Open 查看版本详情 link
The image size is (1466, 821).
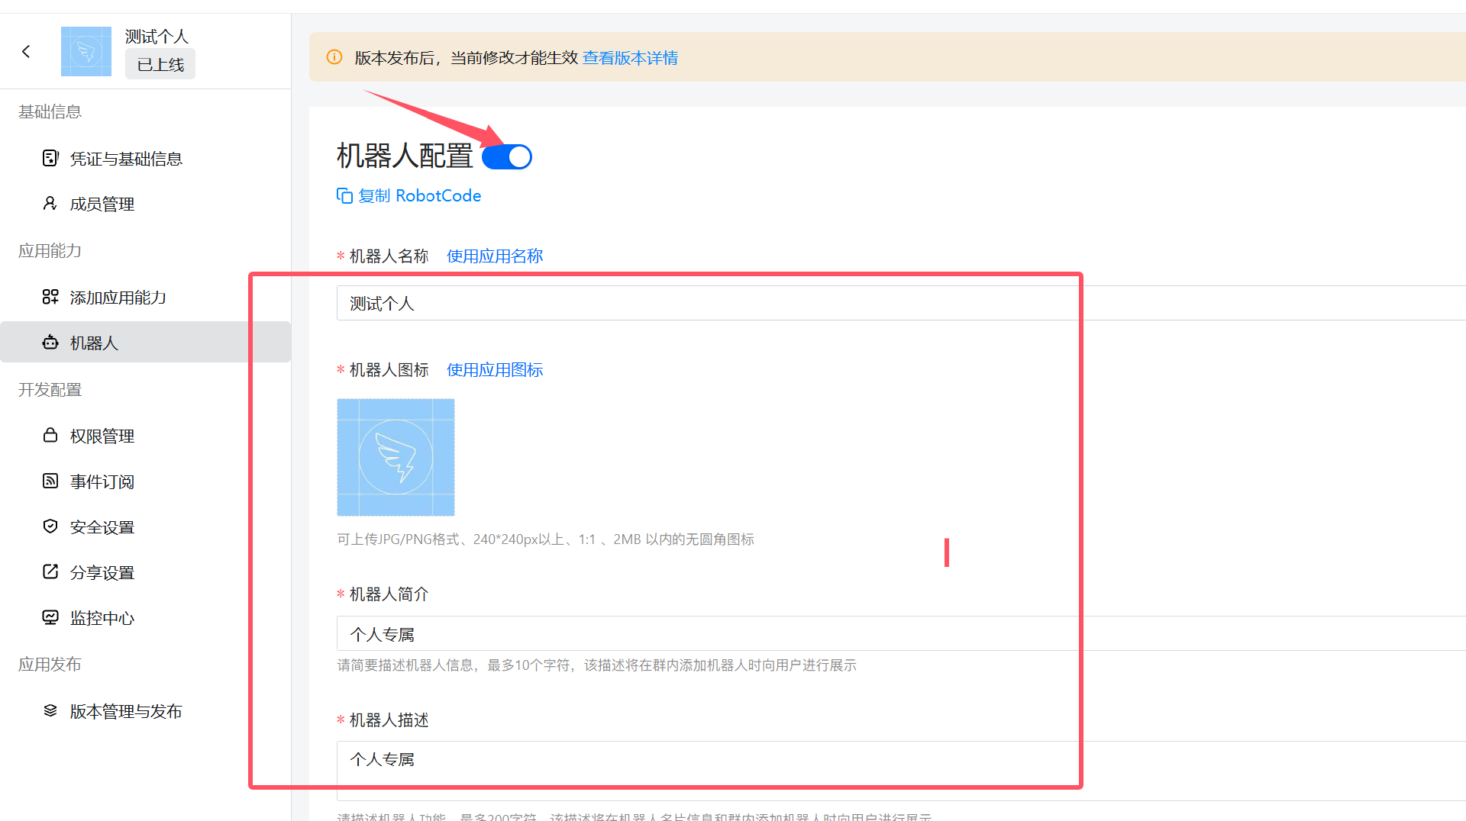tap(630, 58)
